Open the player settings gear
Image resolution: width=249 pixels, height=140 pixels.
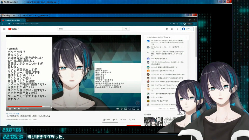pos(121,109)
